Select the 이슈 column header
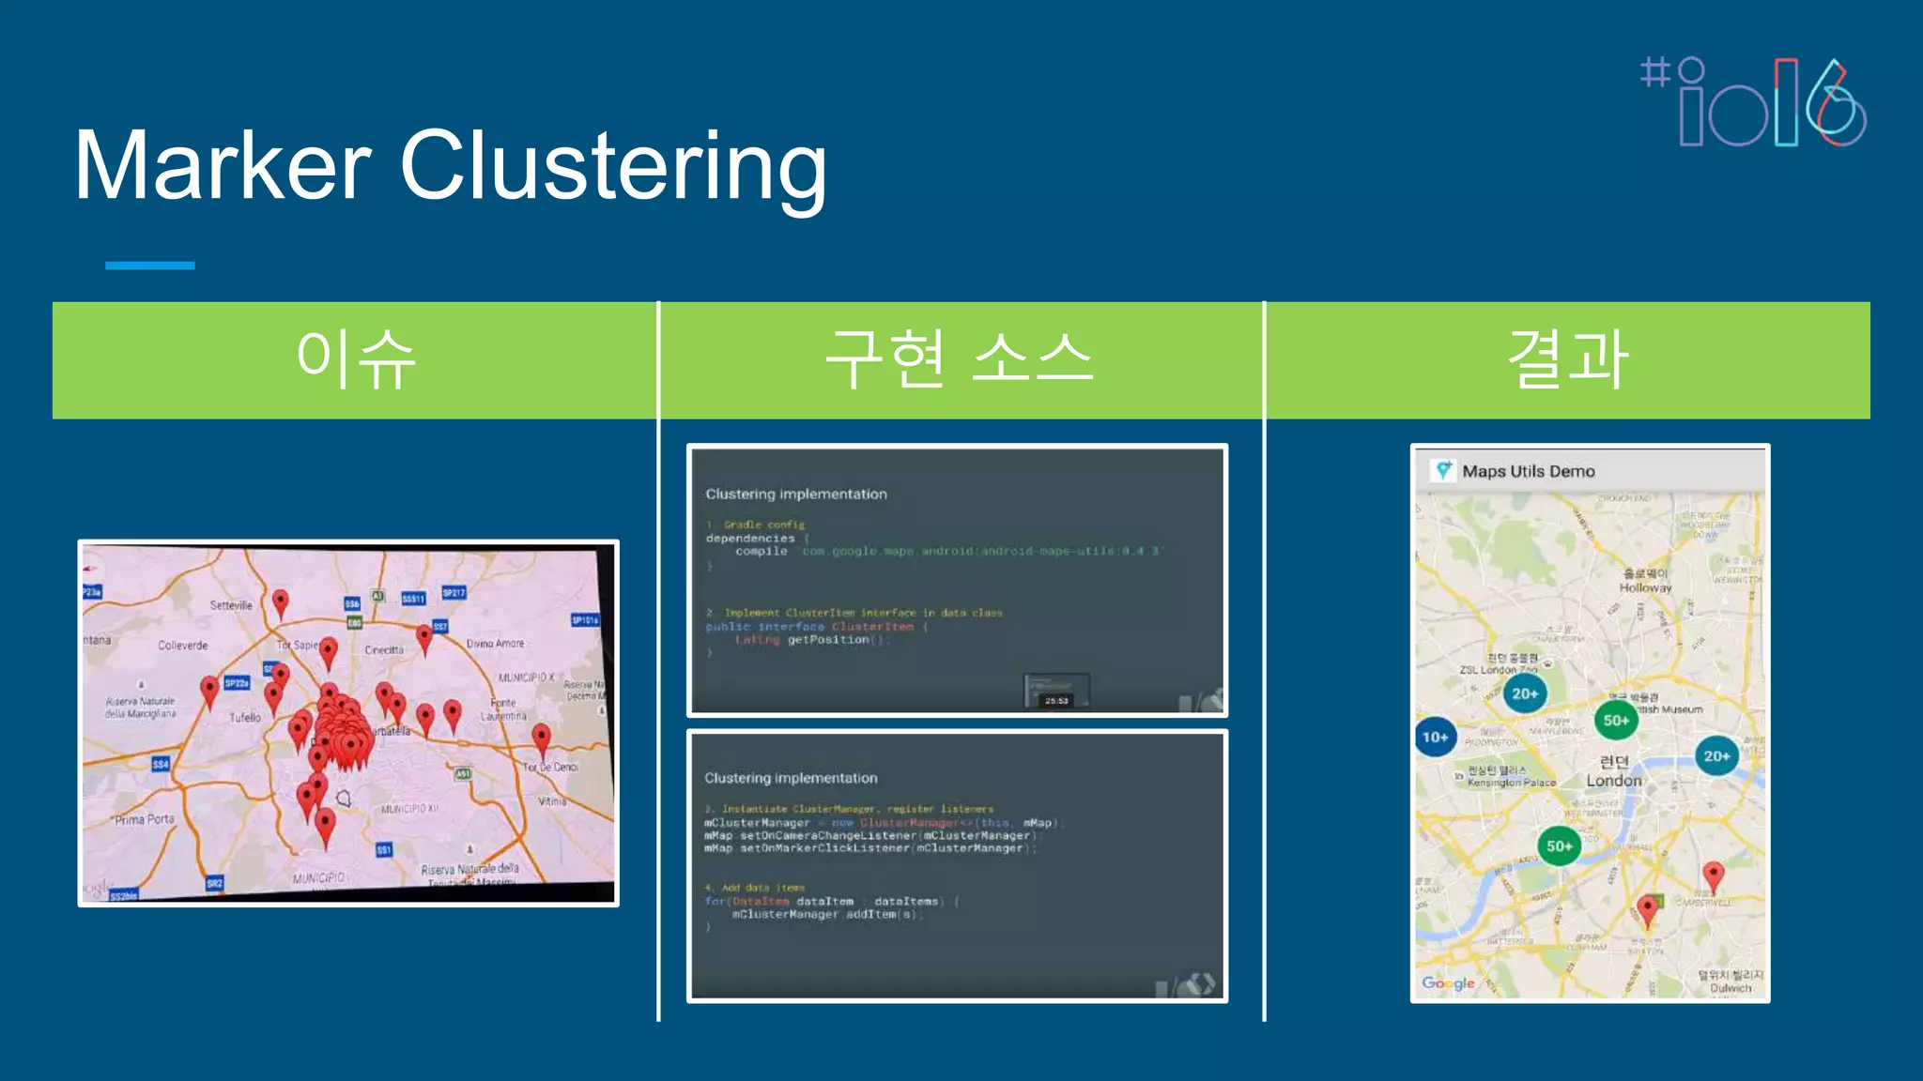 click(x=355, y=360)
